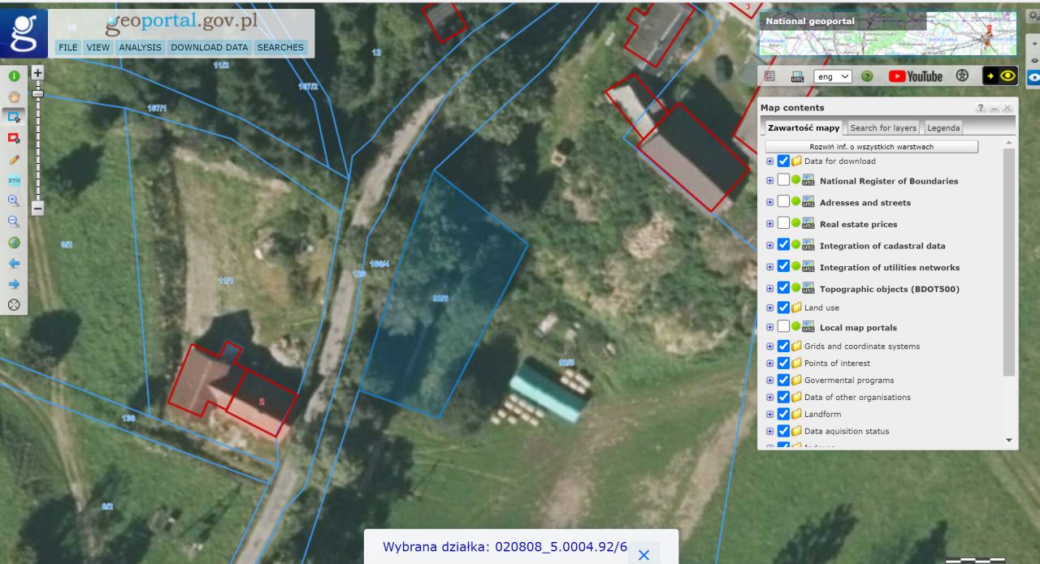Select the red rectangle selection tool

14,139
